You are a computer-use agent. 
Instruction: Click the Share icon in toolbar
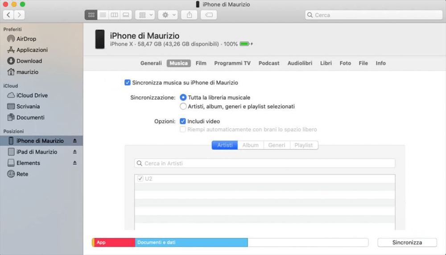(189, 15)
